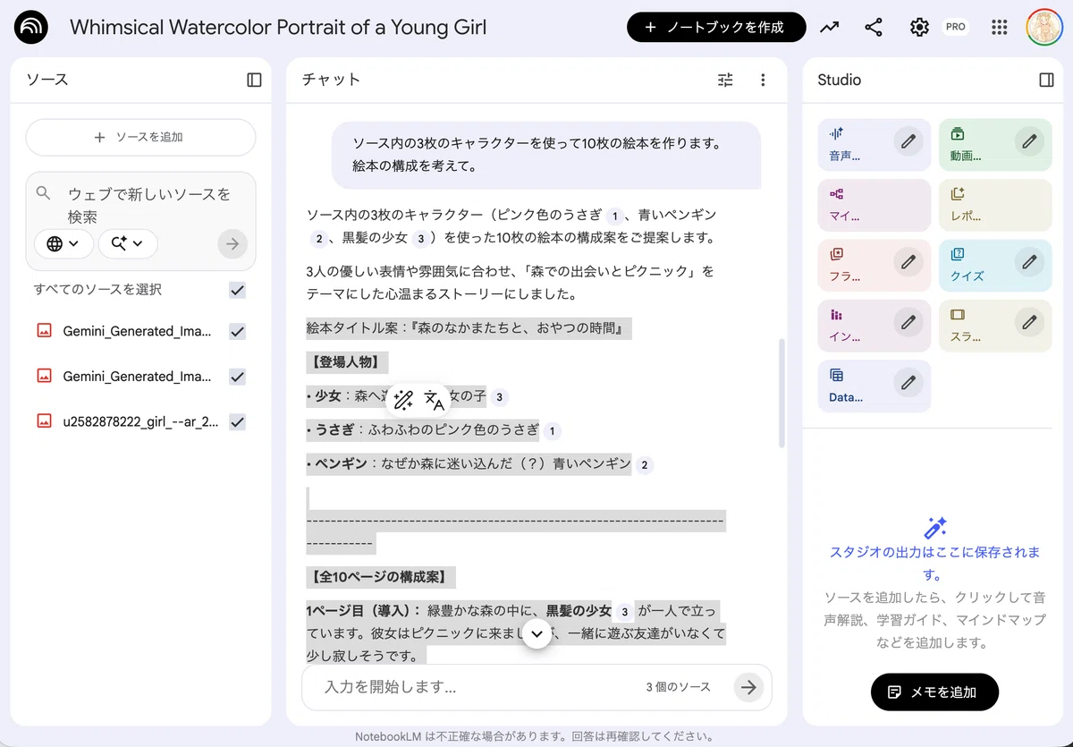Click citation 2 after 青いペンギン in intro
Screen dimensions: 1073x747
(x=318, y=239)
